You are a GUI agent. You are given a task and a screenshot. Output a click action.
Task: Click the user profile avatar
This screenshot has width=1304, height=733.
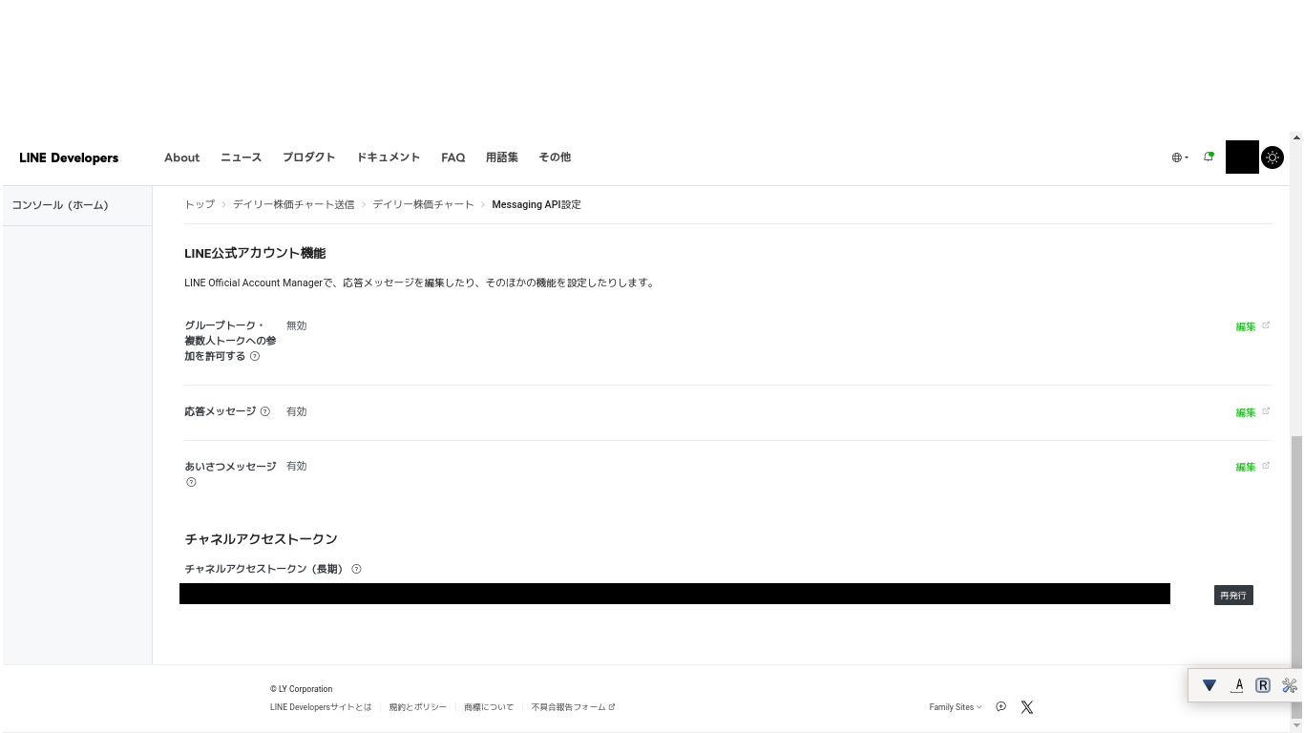1242,157
